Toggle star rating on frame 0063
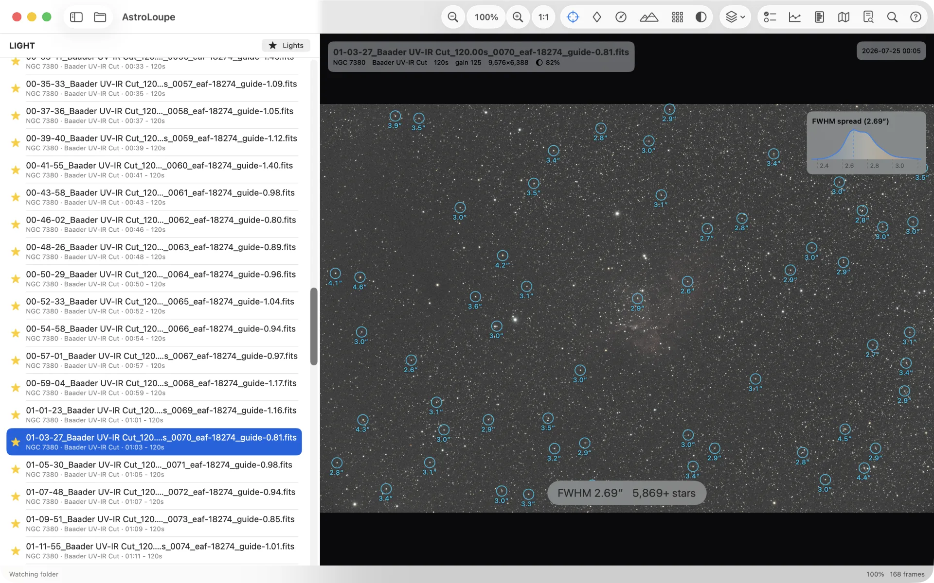Viewport: 934px width, 583px height. coord(16,252)
